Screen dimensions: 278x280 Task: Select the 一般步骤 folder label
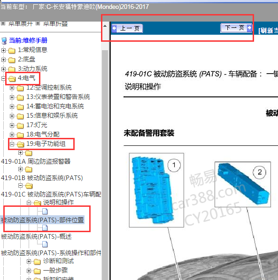click(55, 270)
